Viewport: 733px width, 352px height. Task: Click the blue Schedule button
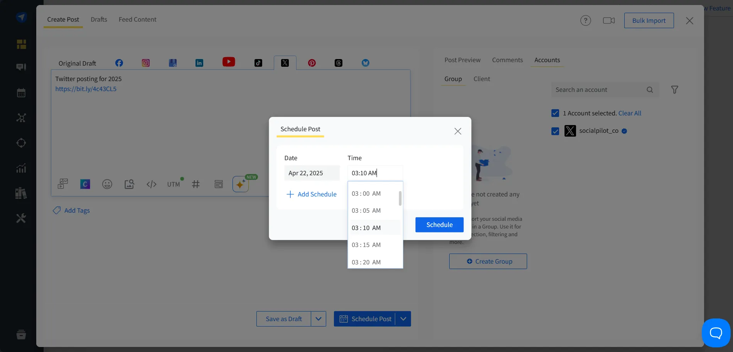coord(439,225)
